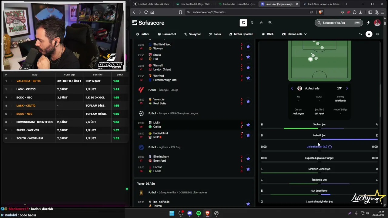Click the browser reload button
388x218 pixels.
[146, 12]
